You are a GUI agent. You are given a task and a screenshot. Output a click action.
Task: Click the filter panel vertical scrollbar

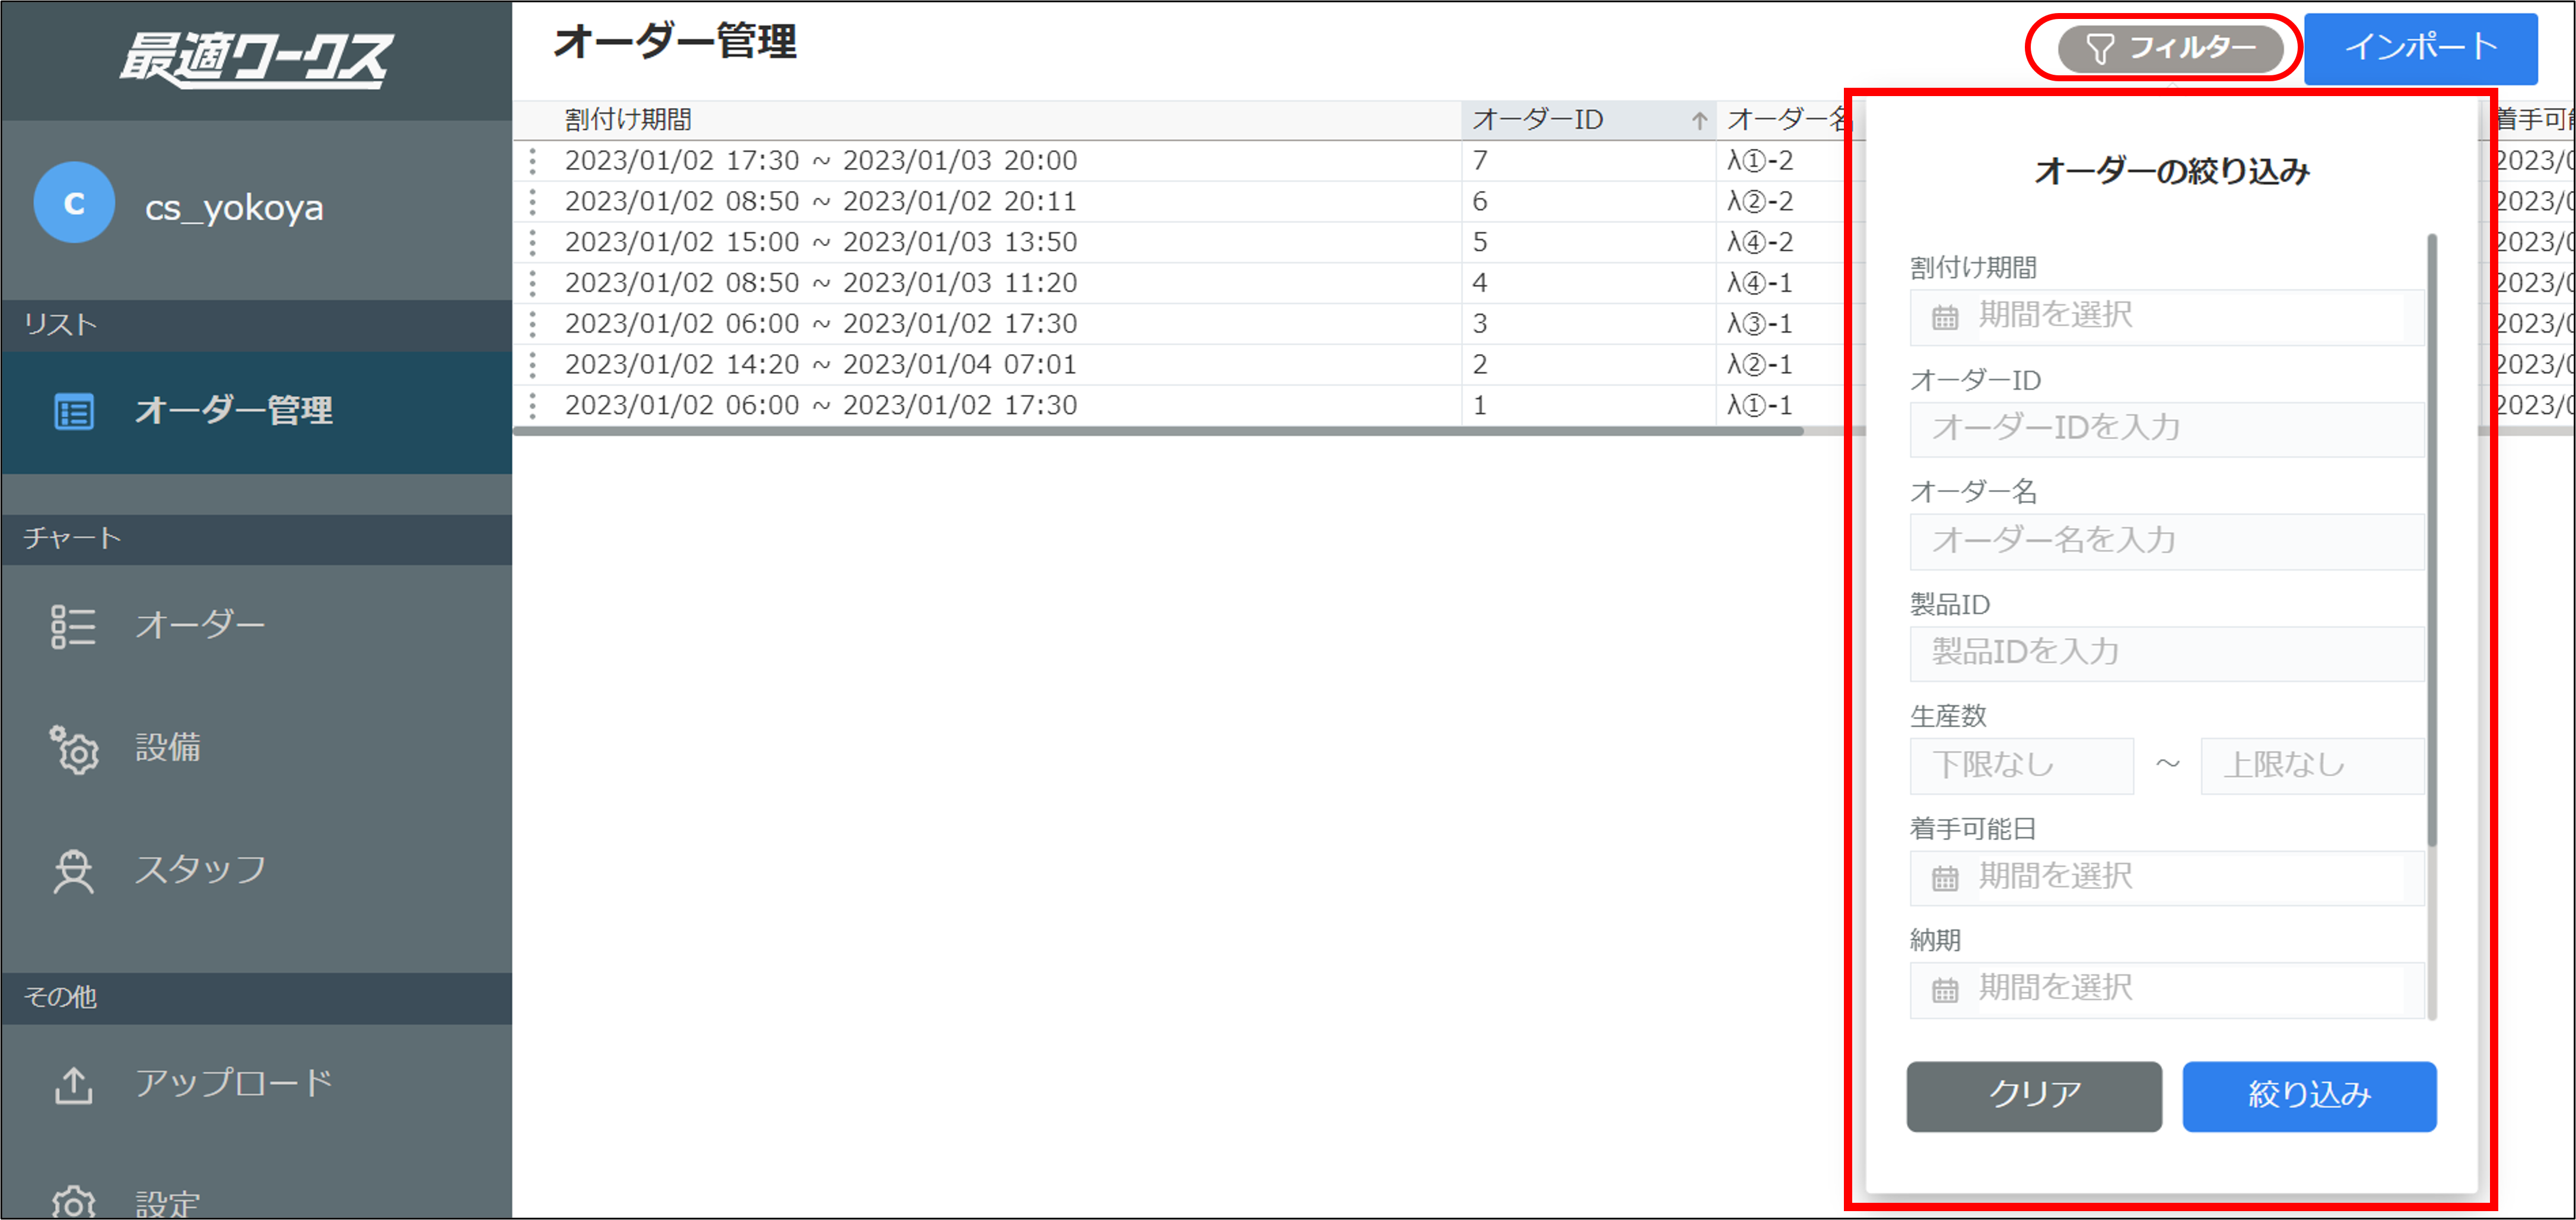2432,540
